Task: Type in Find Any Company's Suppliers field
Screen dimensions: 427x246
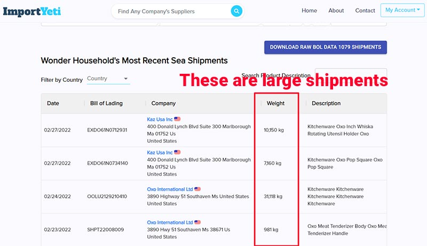Action: click(x=171, y=11)
